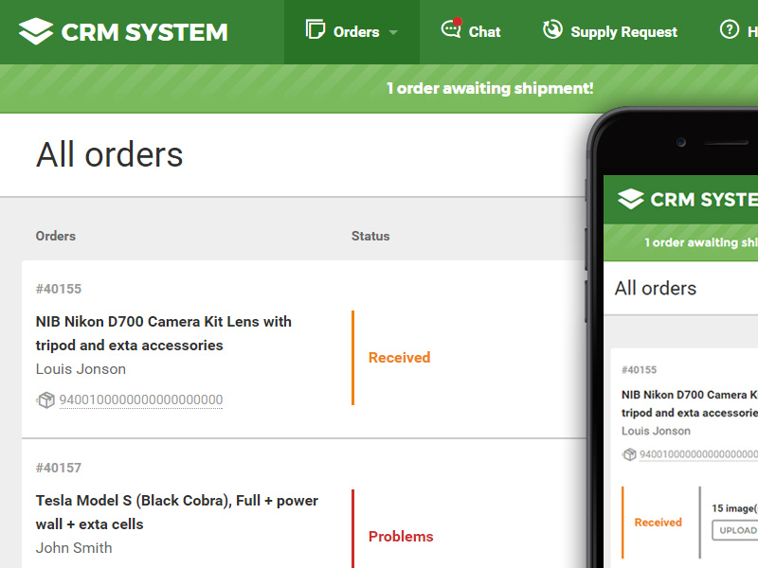Click the Received status on desktop order #40155
The image size is (758, 568).
399,358
